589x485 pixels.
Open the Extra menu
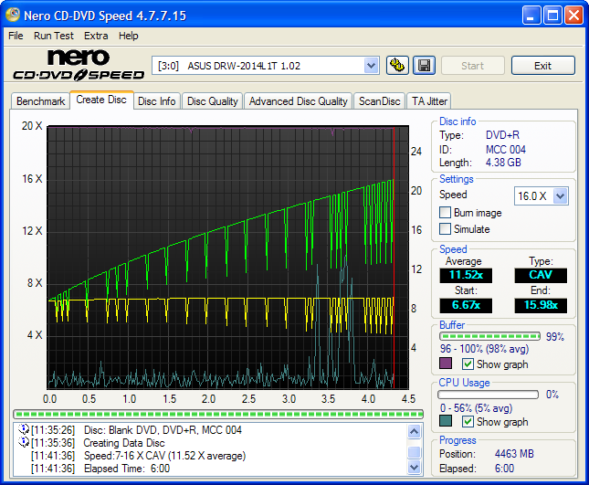click(96, 36)
